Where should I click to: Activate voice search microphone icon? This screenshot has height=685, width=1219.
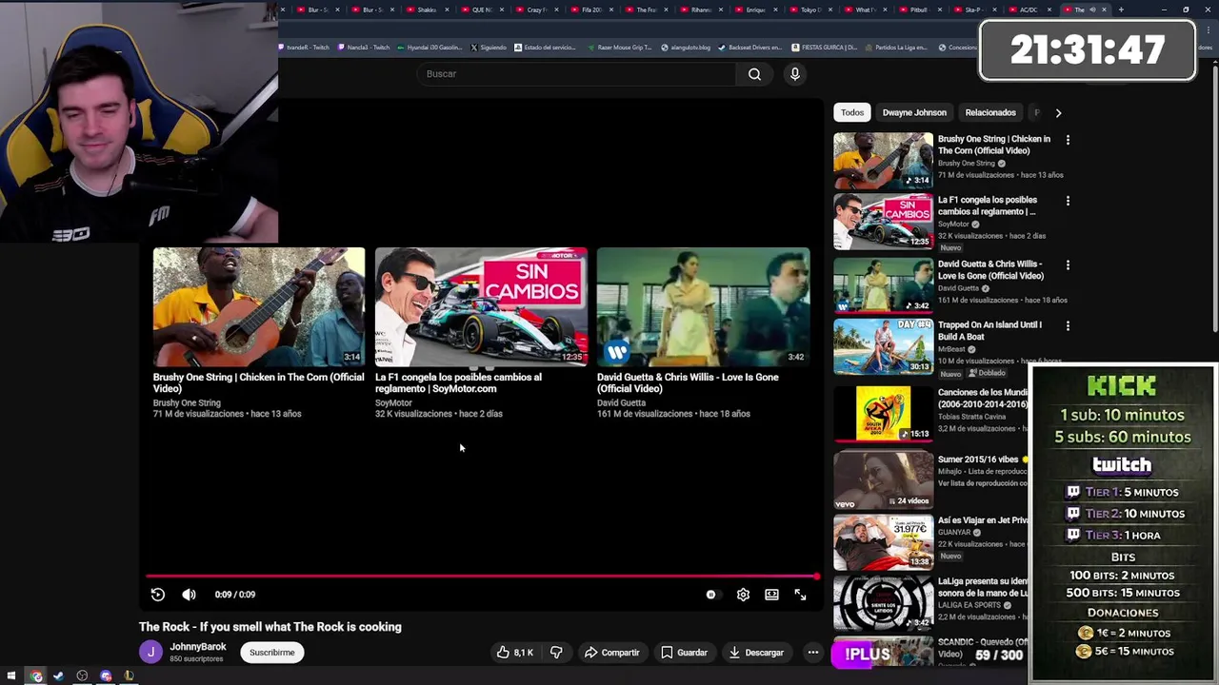pyautogui.click(x=794, y=74)
